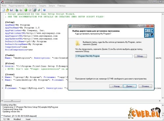Screen dimensions: 164x121
Task: Open the Запуск menu
Action: point(52,6)
